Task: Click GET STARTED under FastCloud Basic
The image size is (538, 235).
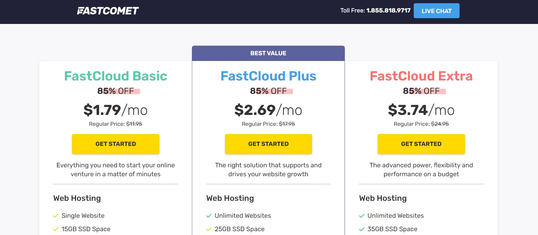Action: click(x=115, y=144)
